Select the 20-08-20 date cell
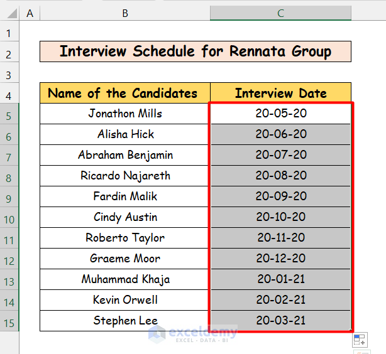Screen dimensions: 386x354 coord(280,176)
